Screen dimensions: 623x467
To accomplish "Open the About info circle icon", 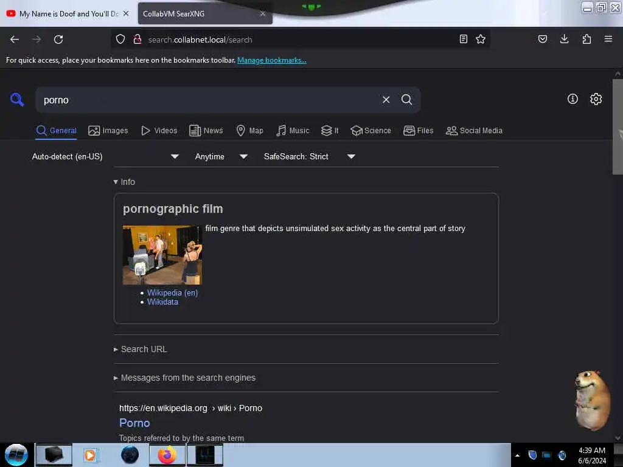I will 573,99.
